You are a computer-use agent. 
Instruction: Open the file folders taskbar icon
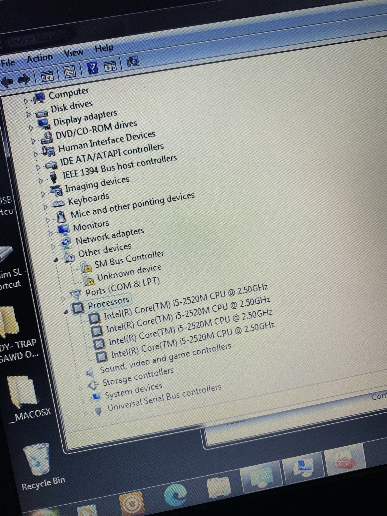(219, 487)
